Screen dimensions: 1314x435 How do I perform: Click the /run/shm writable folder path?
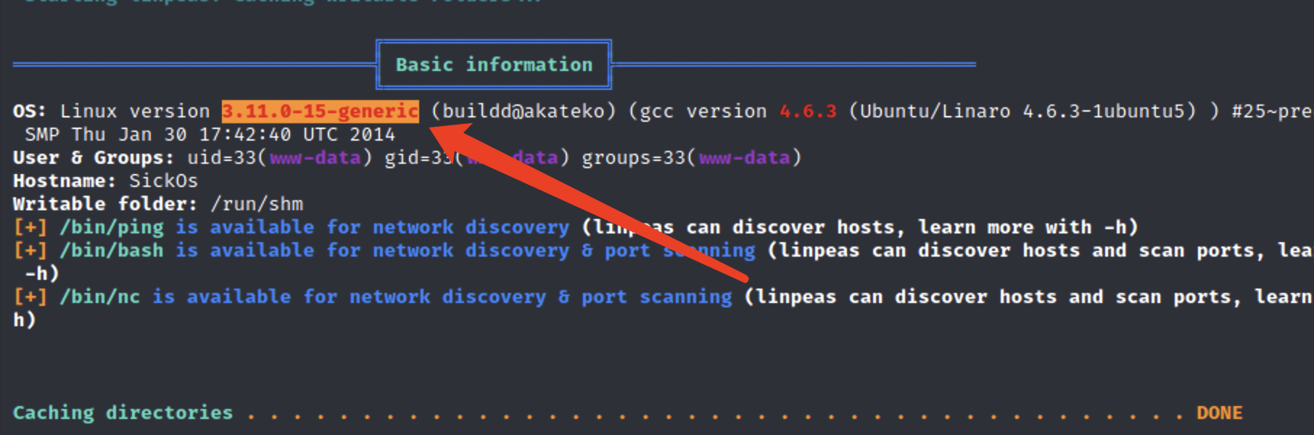tap(257, 204)
